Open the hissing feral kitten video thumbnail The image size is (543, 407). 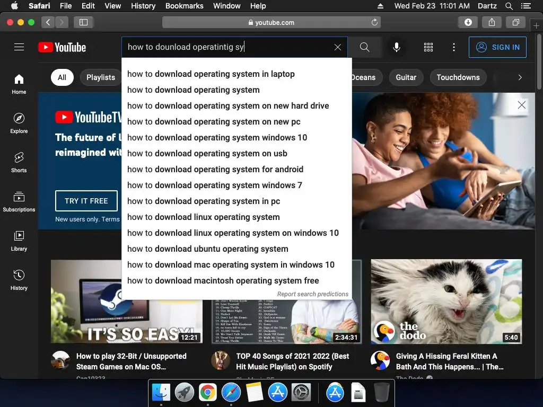[x=446, y=302]
